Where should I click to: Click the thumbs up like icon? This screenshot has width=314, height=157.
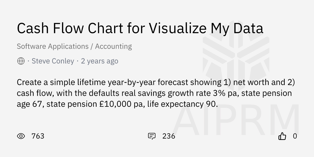[x=282, y=136]
